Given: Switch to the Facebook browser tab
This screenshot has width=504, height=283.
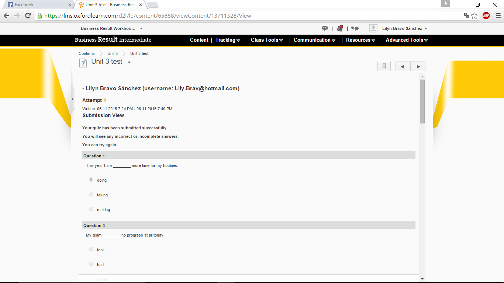Looking at the screenshot, I should 37,5.
